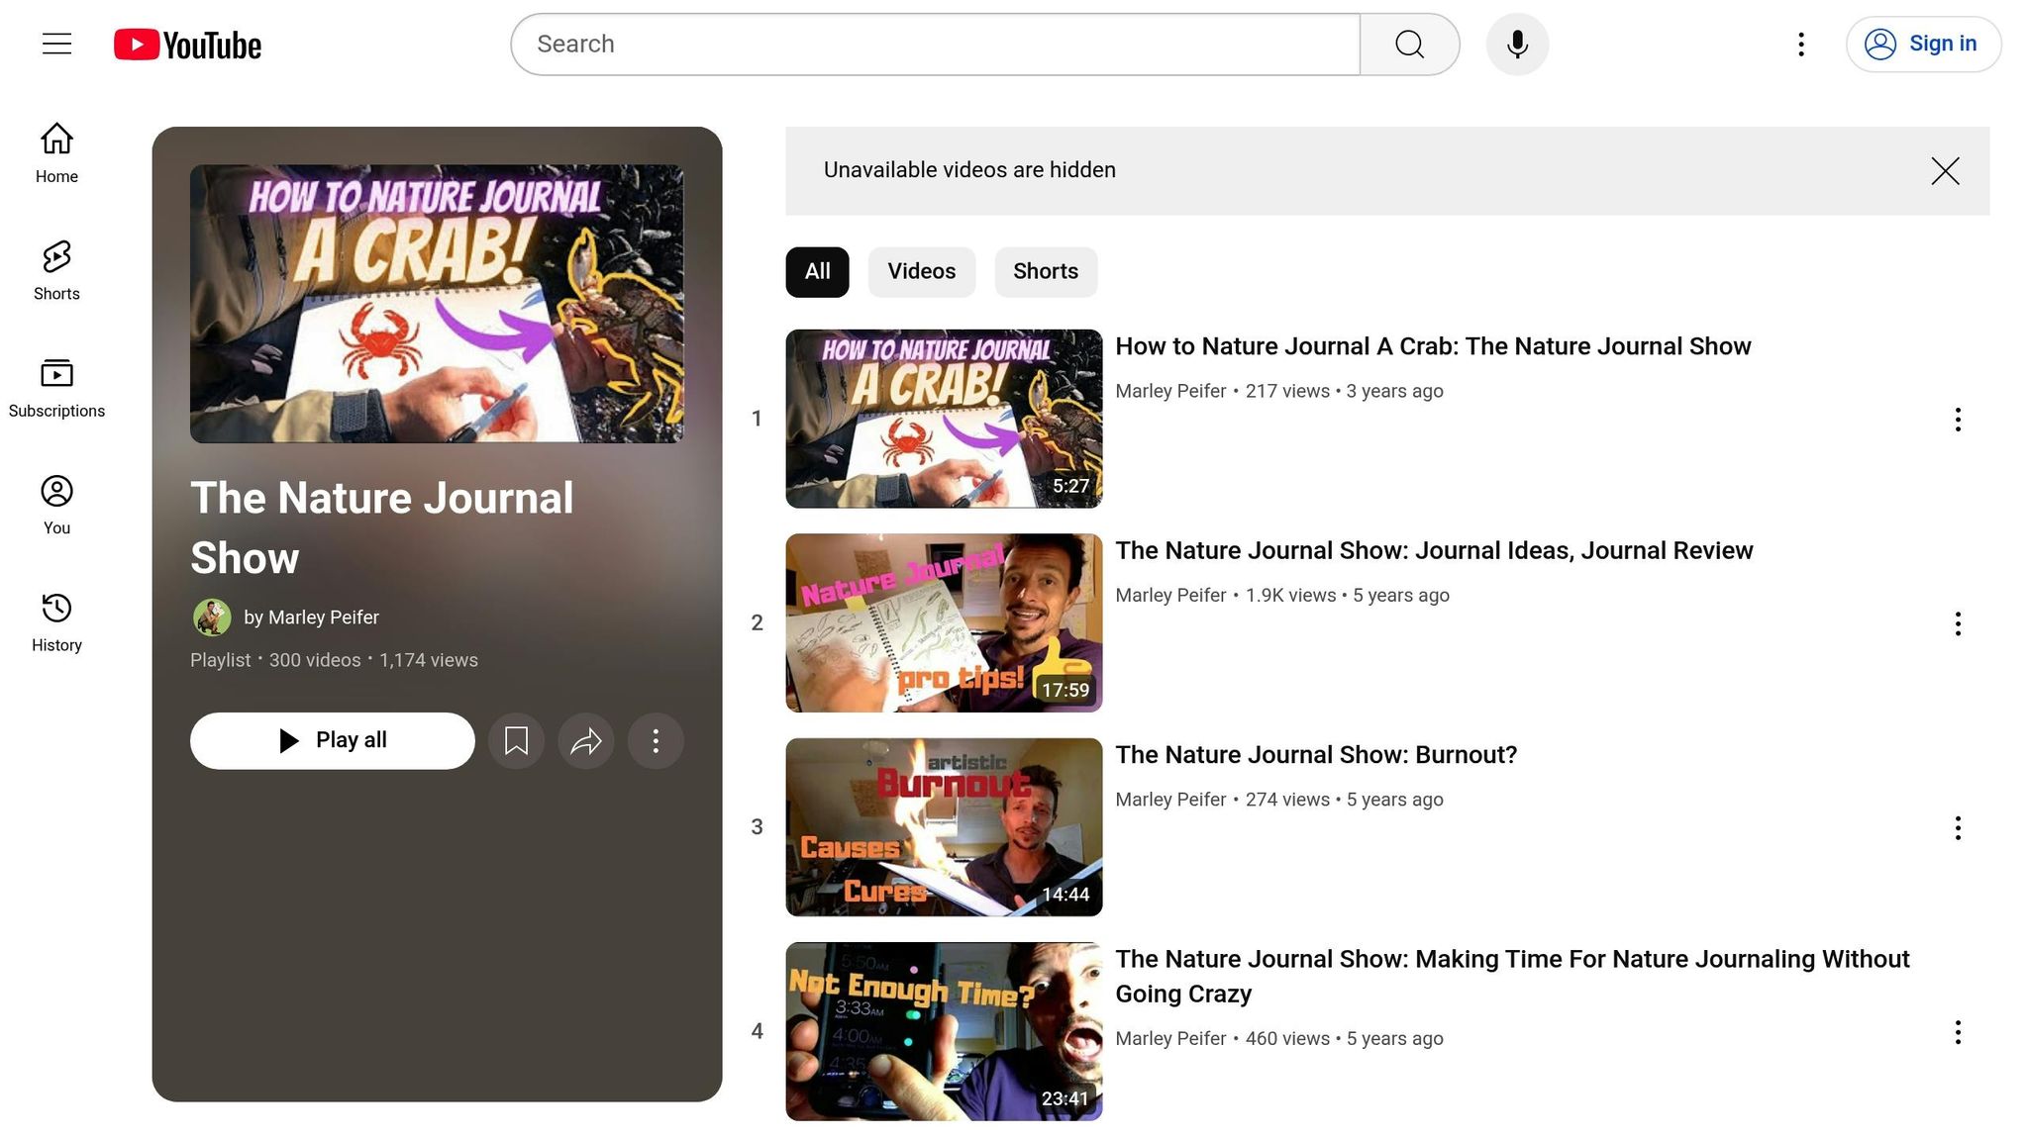Click the Sign in button
The width and height of the screenshot is (2028, 1140).
1923,45
